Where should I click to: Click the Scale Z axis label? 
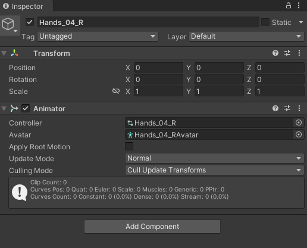point(249,92)
